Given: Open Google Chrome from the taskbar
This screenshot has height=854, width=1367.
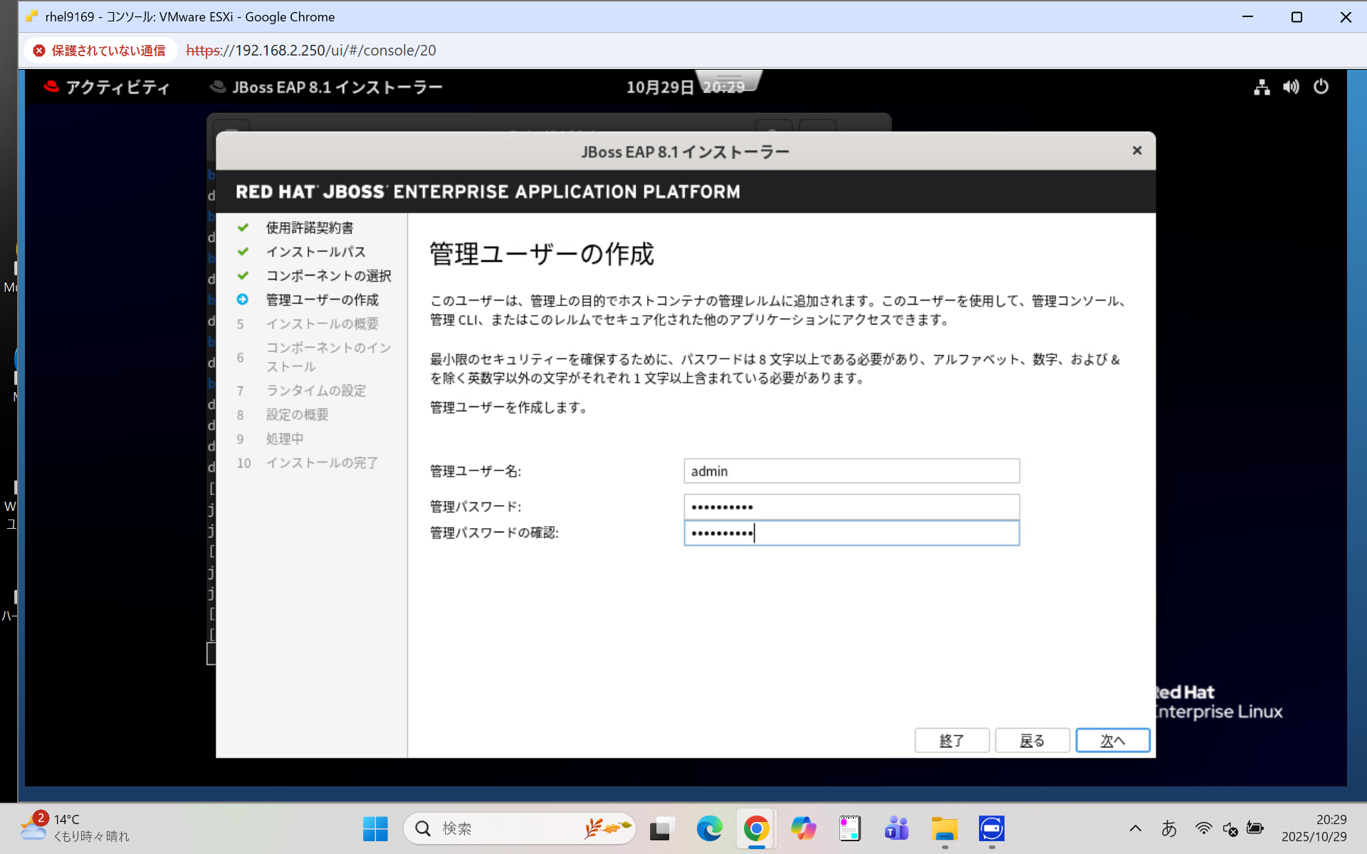Looking at the screenshot, I should pyautogui.click(x=755, y=828).
